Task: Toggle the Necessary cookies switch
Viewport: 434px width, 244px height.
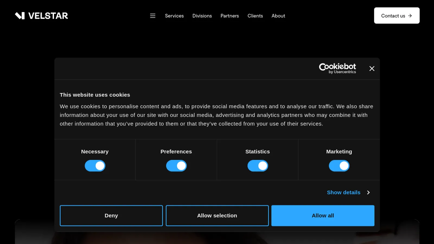Action: tap(95, 166)
